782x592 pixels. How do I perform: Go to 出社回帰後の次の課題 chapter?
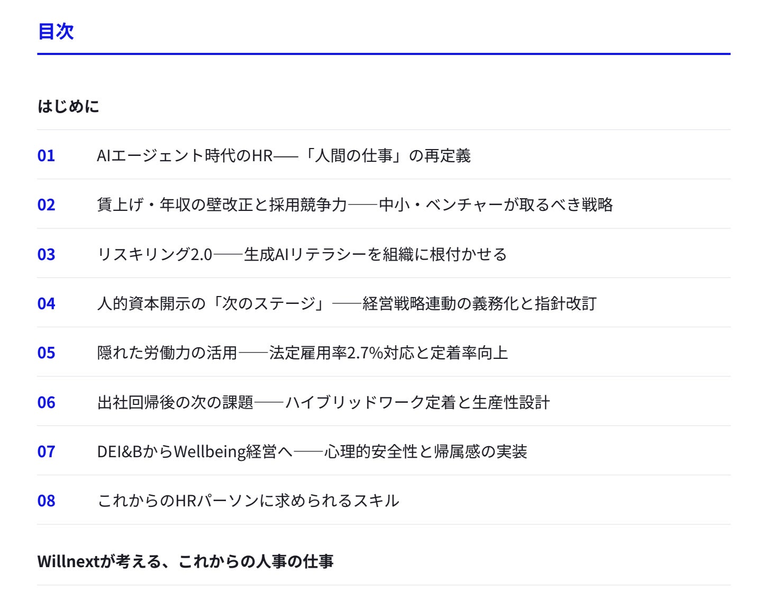click(323, 403)
